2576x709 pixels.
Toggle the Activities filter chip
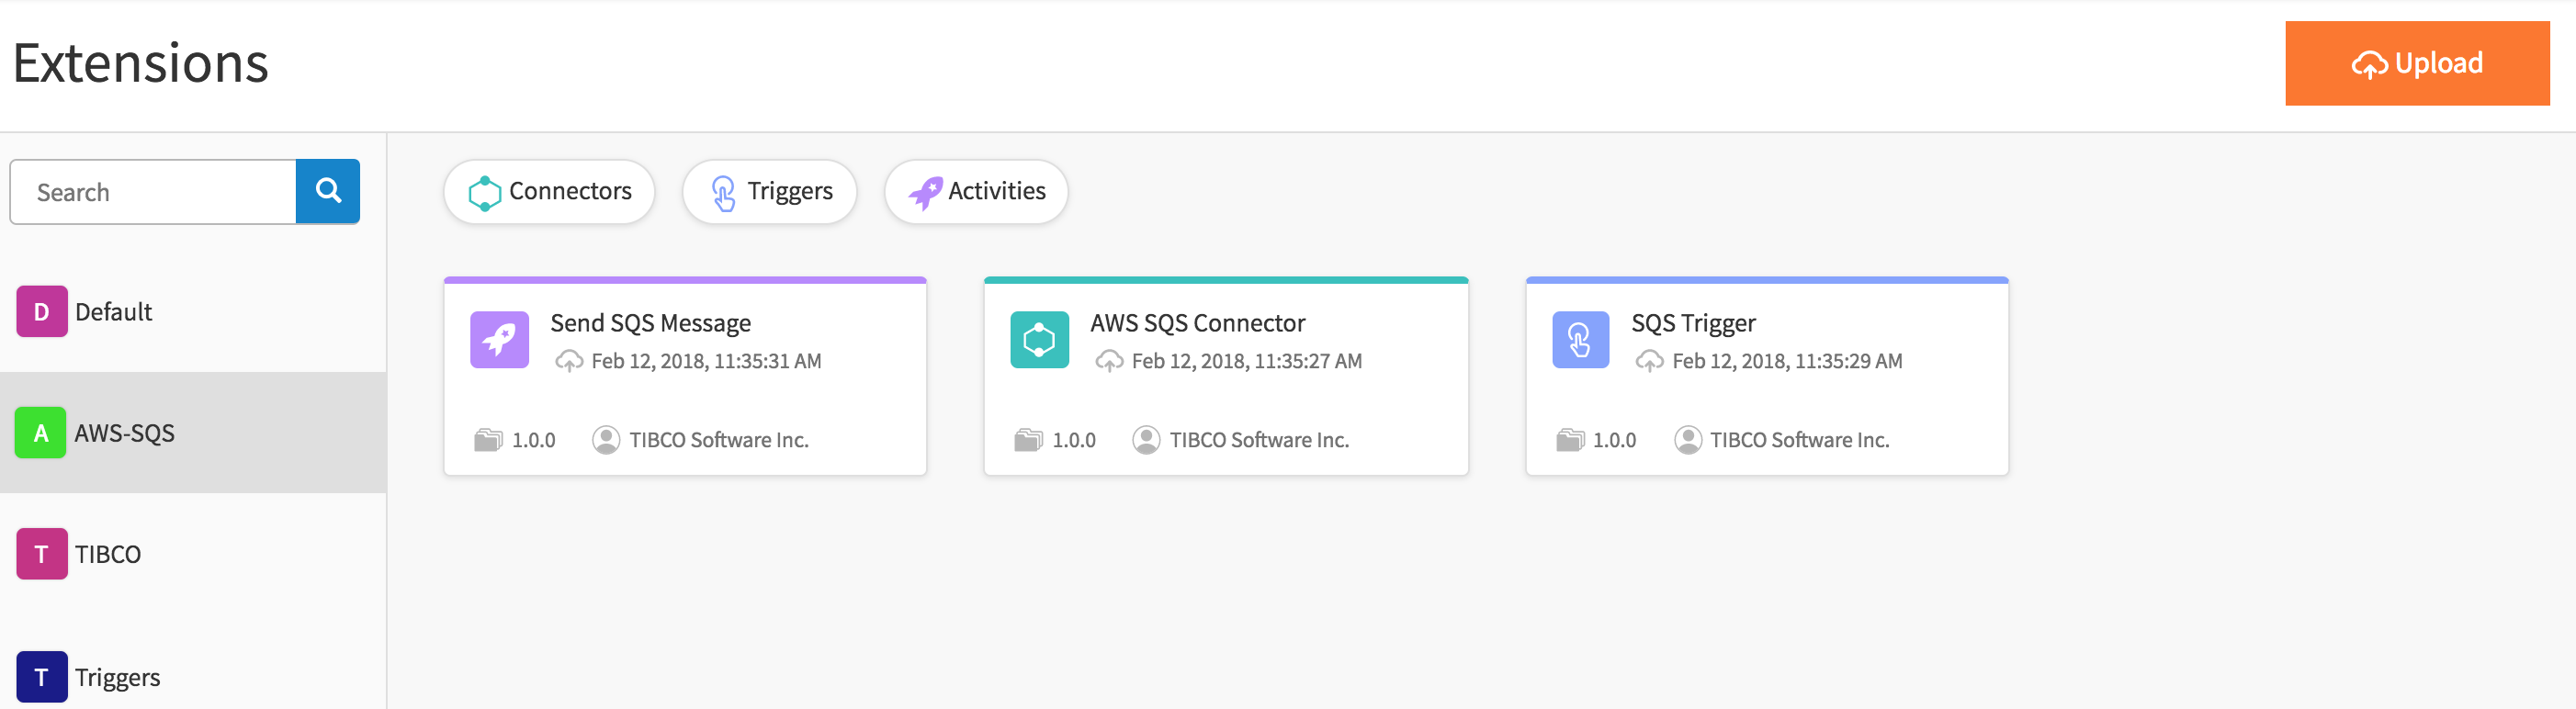(976, 191)
